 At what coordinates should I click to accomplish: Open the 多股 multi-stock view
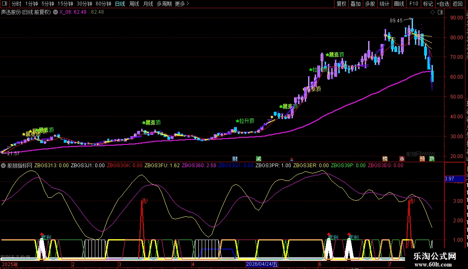(370, 4)
